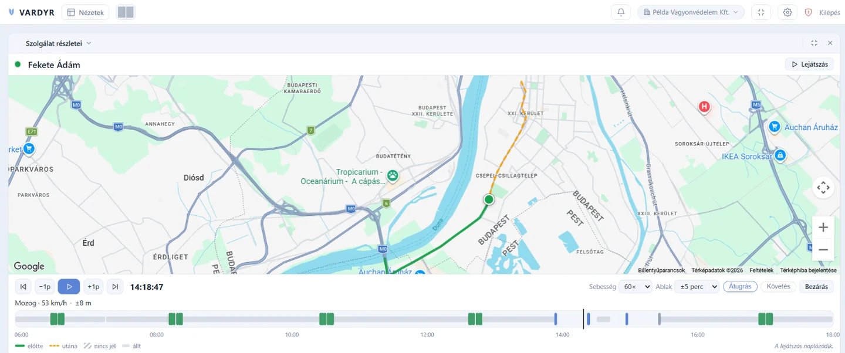The image size is (845, 353).
Task: Click the black playhead on the timeline
Action: click(583, 319)
